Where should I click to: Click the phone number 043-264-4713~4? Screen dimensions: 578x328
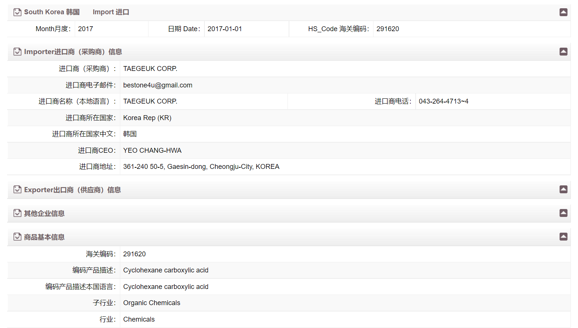click(x=443, y=101)
